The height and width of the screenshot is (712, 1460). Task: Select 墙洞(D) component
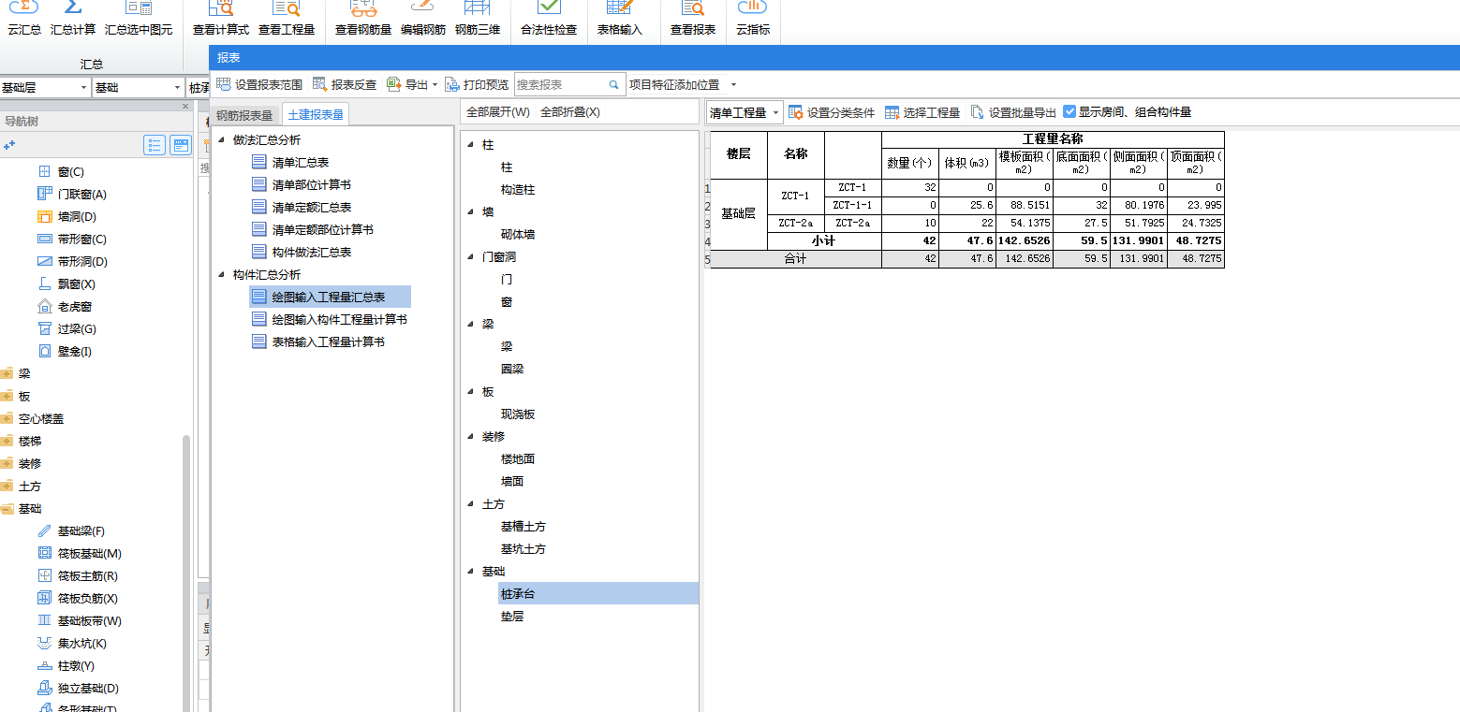[x=66, y=217]
